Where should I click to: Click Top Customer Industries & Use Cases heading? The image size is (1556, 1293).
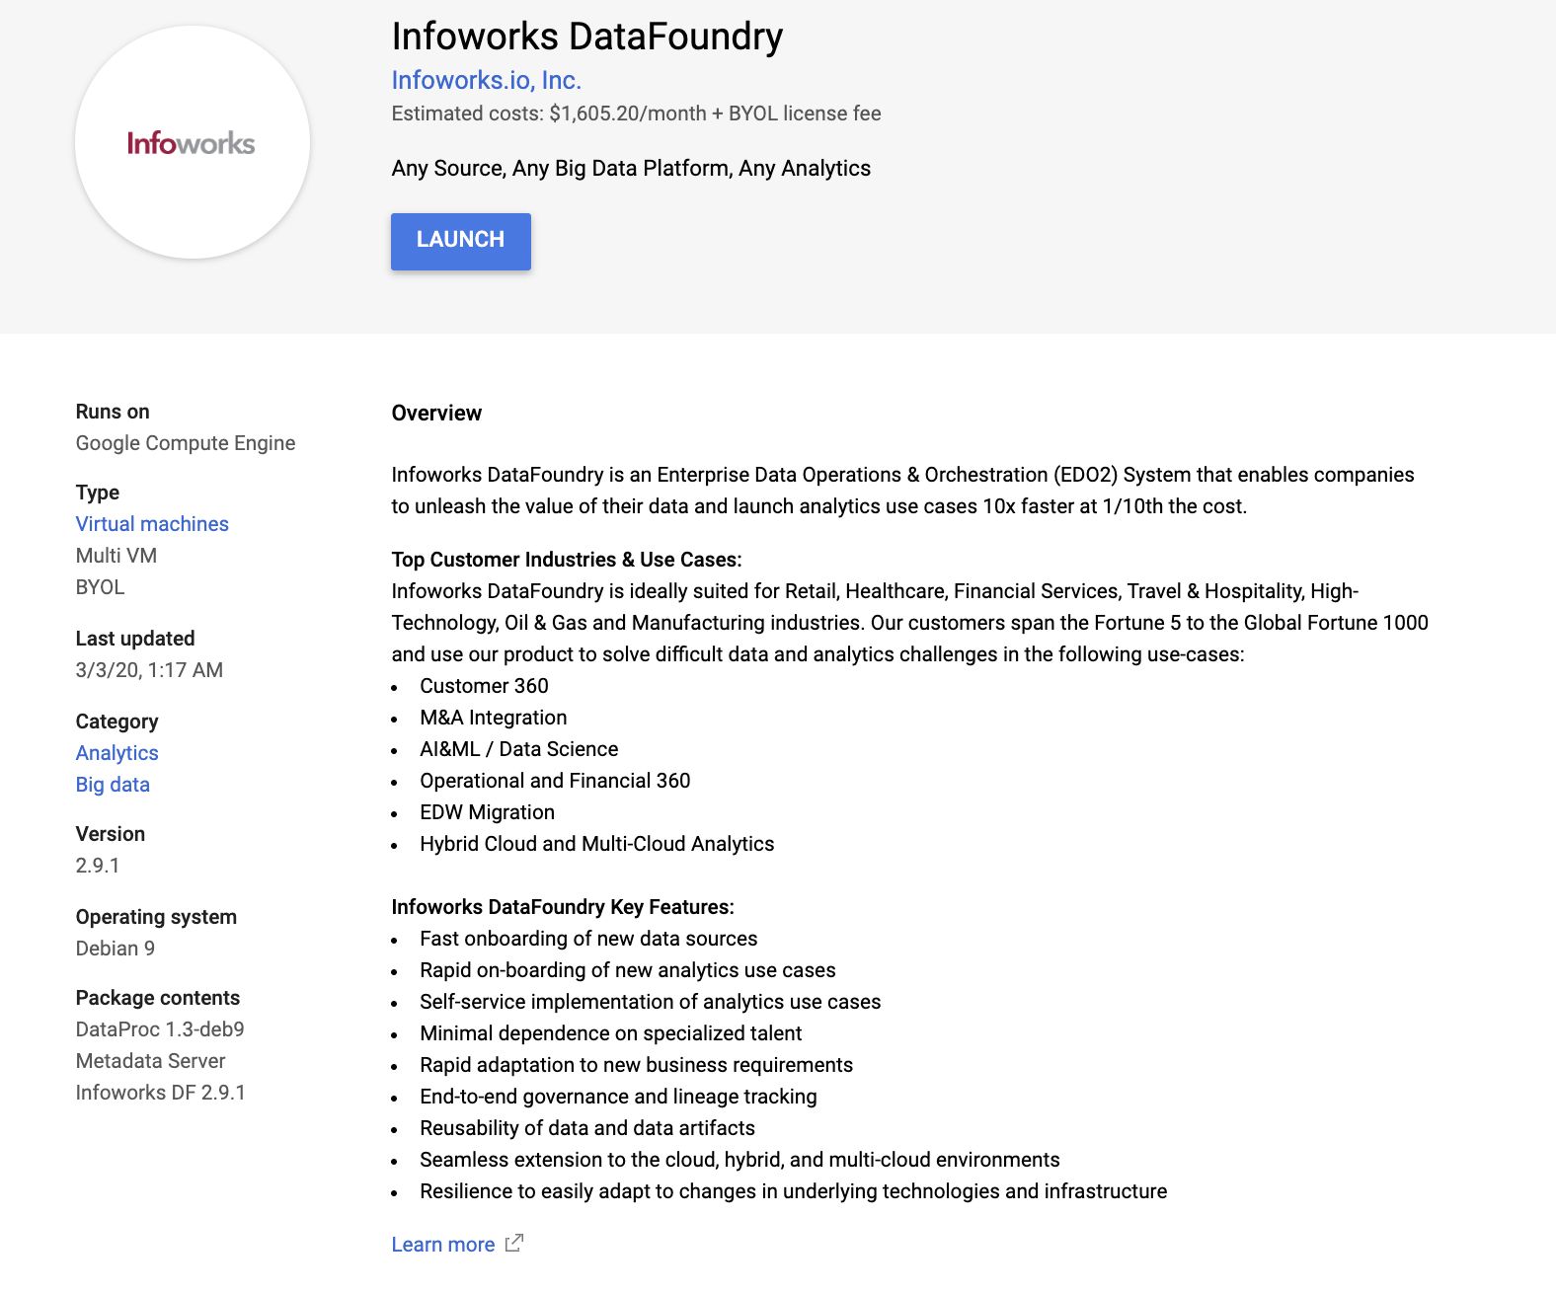click(567, 560)
